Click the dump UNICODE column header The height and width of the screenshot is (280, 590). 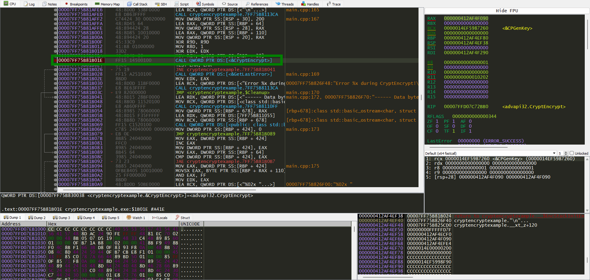pyautogui.click(x=191, y=224)
